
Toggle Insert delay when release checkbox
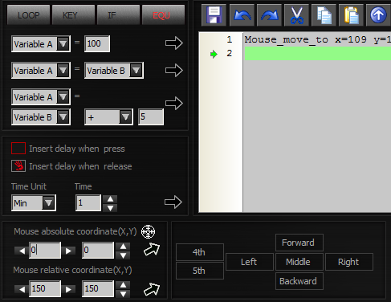coord(18,166)
